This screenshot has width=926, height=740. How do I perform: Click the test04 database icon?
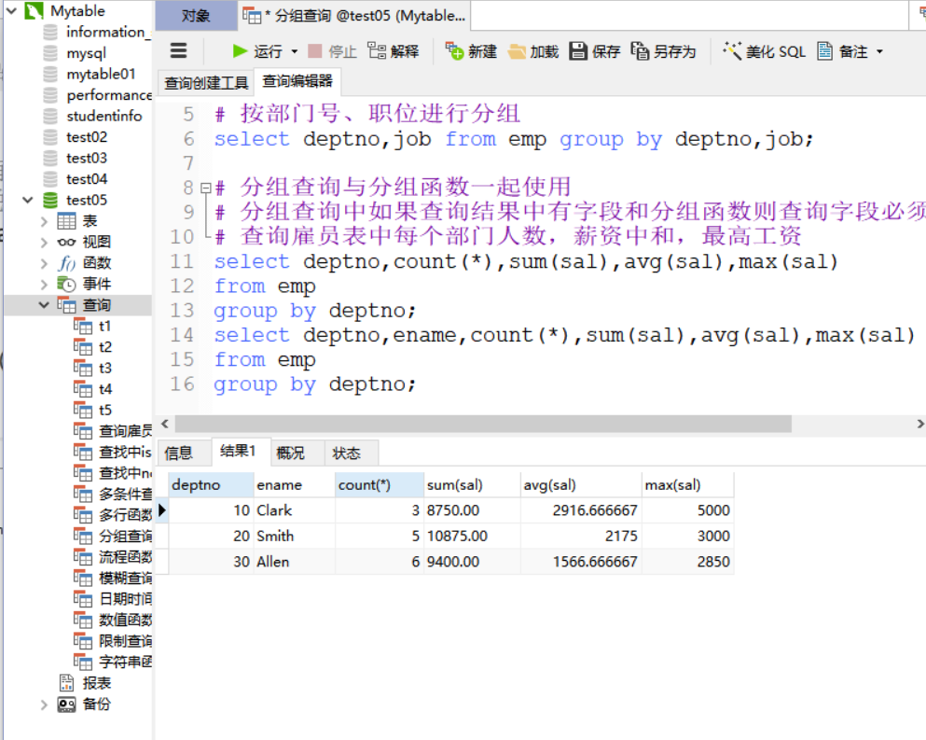point(50,179)
